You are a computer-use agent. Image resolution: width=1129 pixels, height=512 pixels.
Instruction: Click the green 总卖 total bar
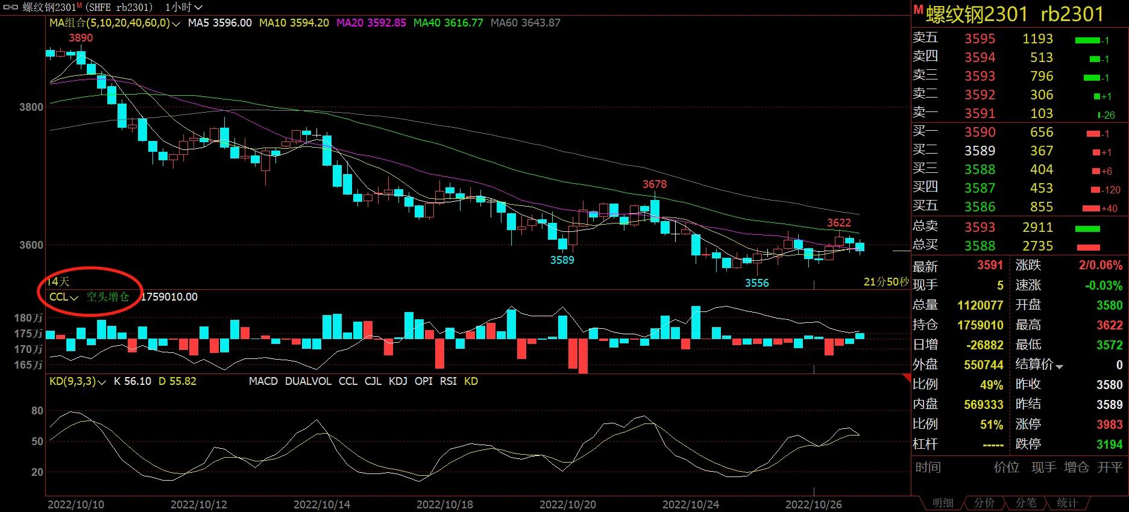point(1087,228)
